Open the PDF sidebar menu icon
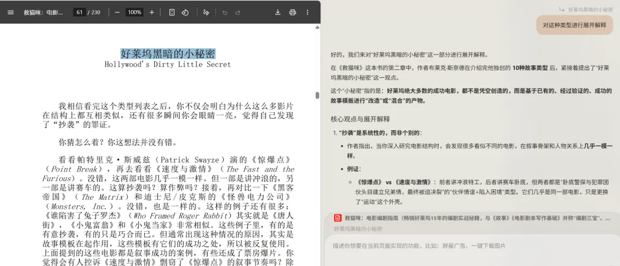The image size is (620, 266). [11, 12]
